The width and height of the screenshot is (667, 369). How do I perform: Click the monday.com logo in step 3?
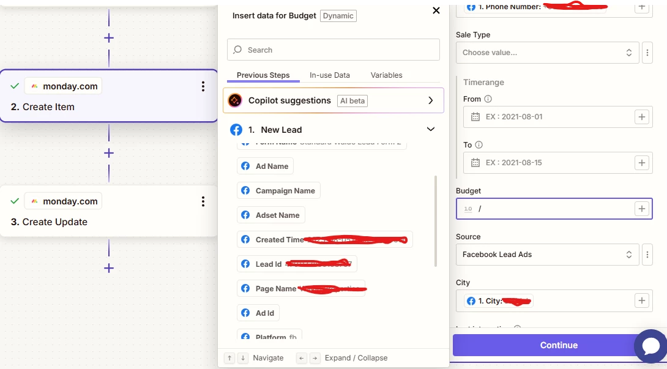(34, 201)
